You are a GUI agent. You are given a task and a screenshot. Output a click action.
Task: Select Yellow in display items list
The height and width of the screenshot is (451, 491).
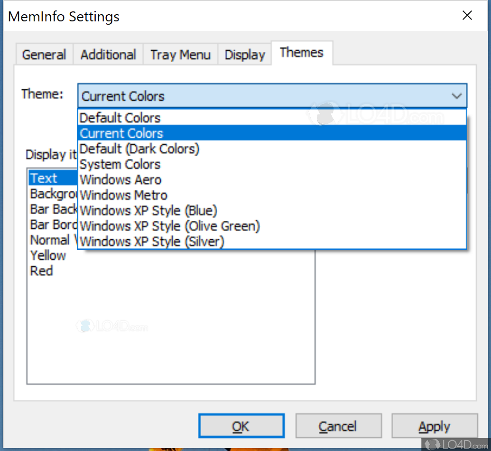click(x=48, y=255)
